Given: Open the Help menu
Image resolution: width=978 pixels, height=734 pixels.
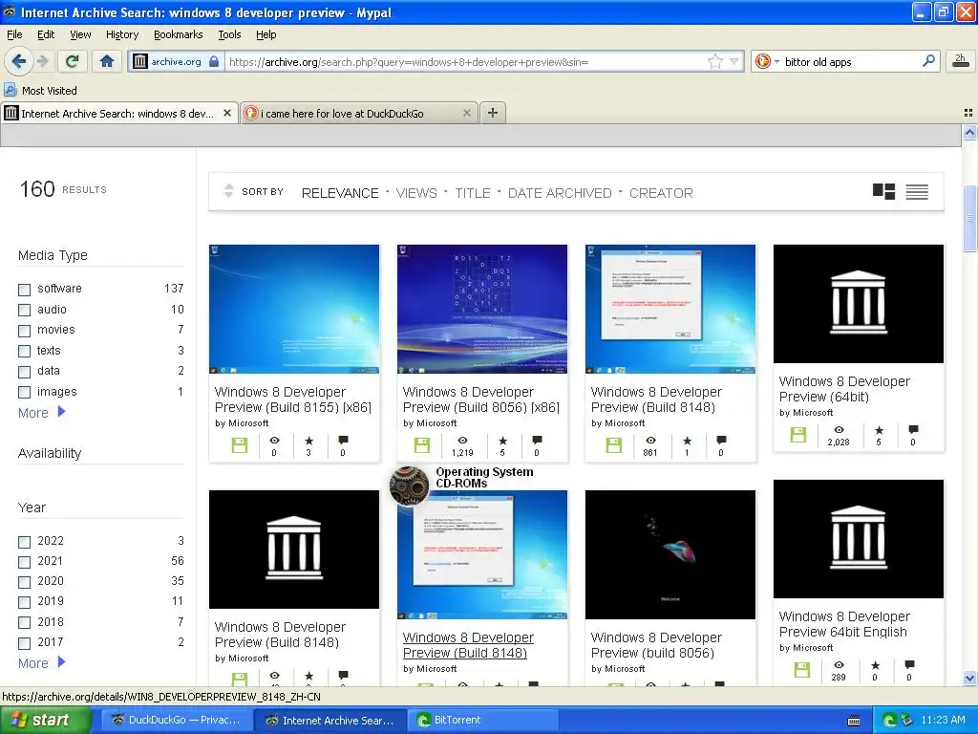Looking at the screenshot, I should tap(266, 34).
